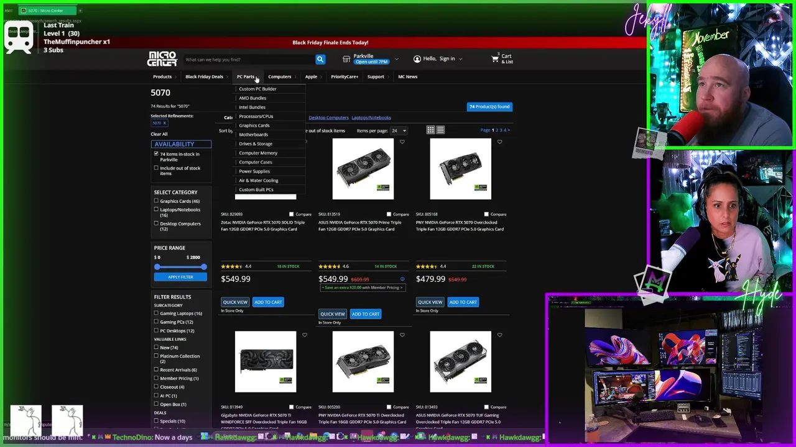Tick Compare for PNY RTX 5070 Overclocked
796x447 pixels.
pyautogui.click(x=486, y=214)
